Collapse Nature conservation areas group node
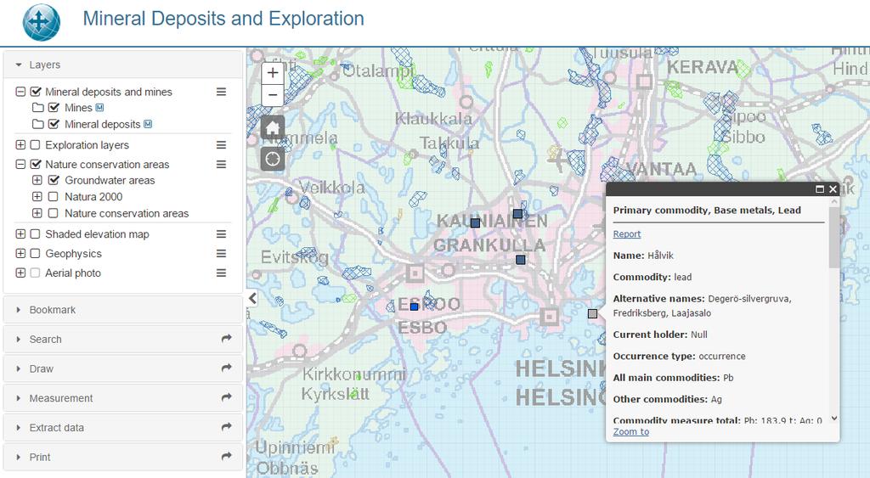The width and height of the screenshot is (870, 478). [x=20, y=164]
